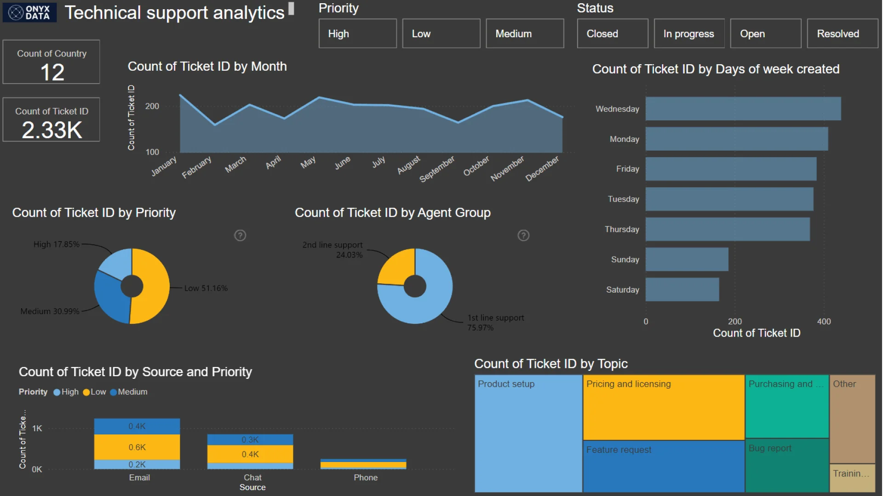This screenshot has width=883, height=496.
Task: Select Feature request treemap tile
Action: [664, 466]
